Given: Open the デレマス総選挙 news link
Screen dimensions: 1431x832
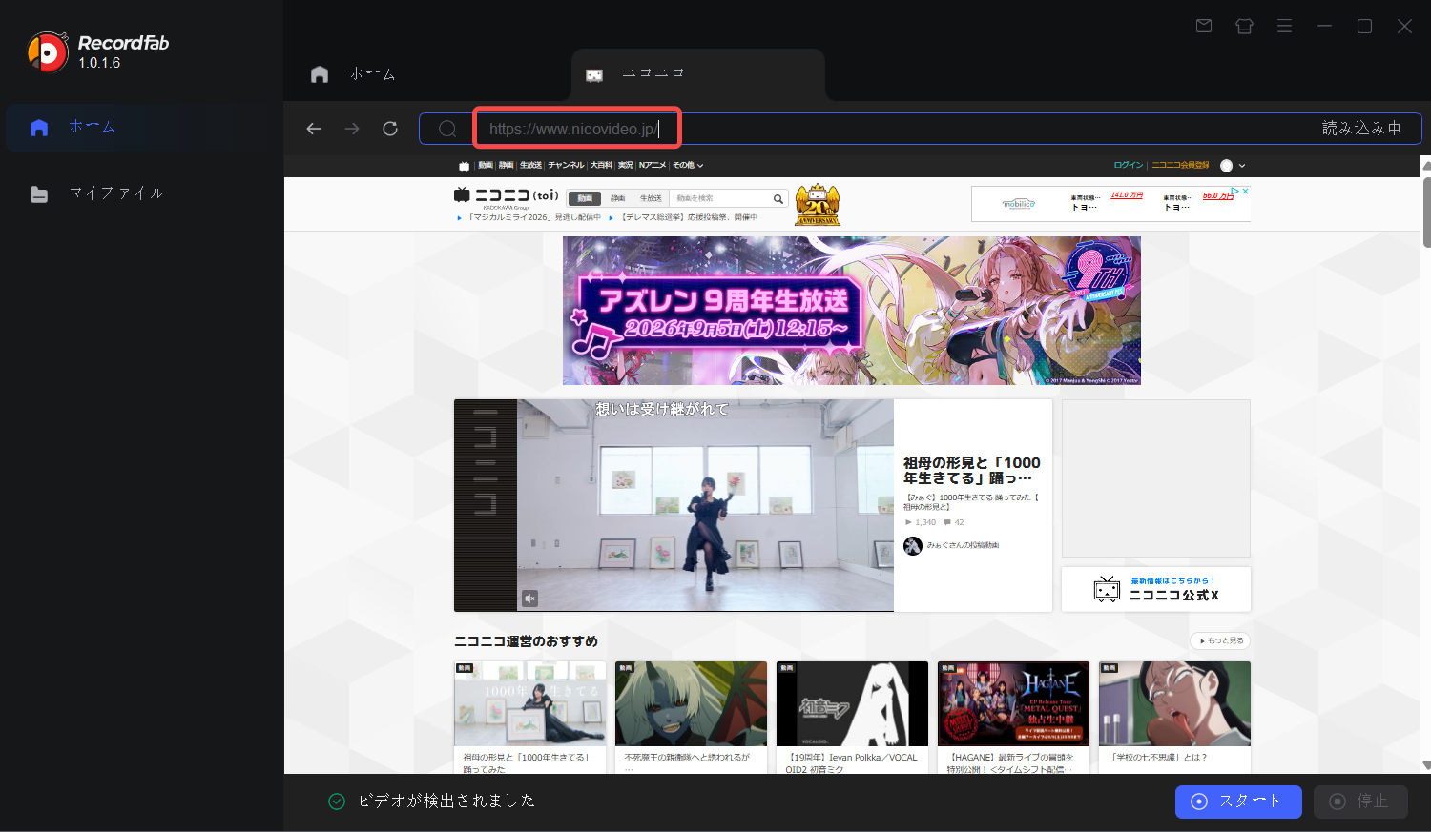Looking at the screenshot, I should point(689,217).
